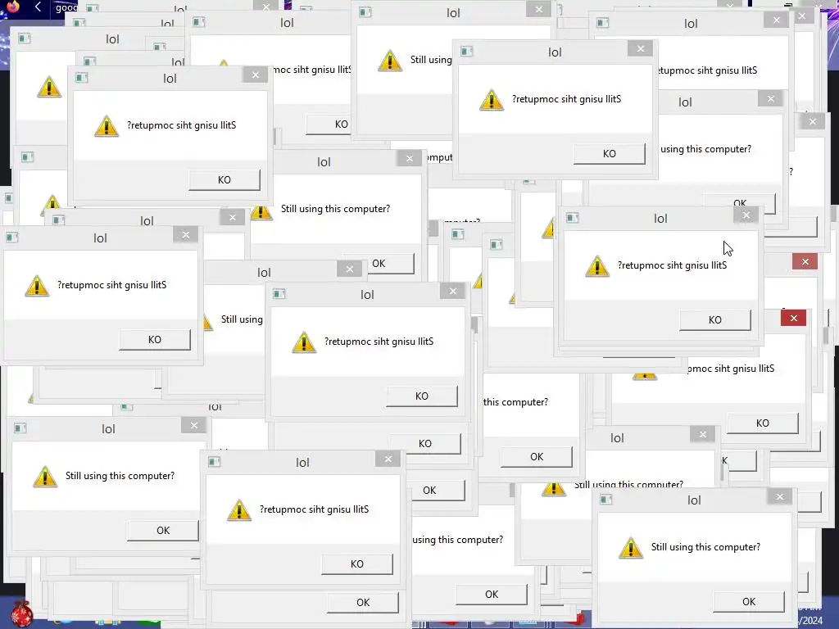Screen dimensions: 839x629
Task: Click the back arrow beside the Firefox icon
Action: [38, 7]
